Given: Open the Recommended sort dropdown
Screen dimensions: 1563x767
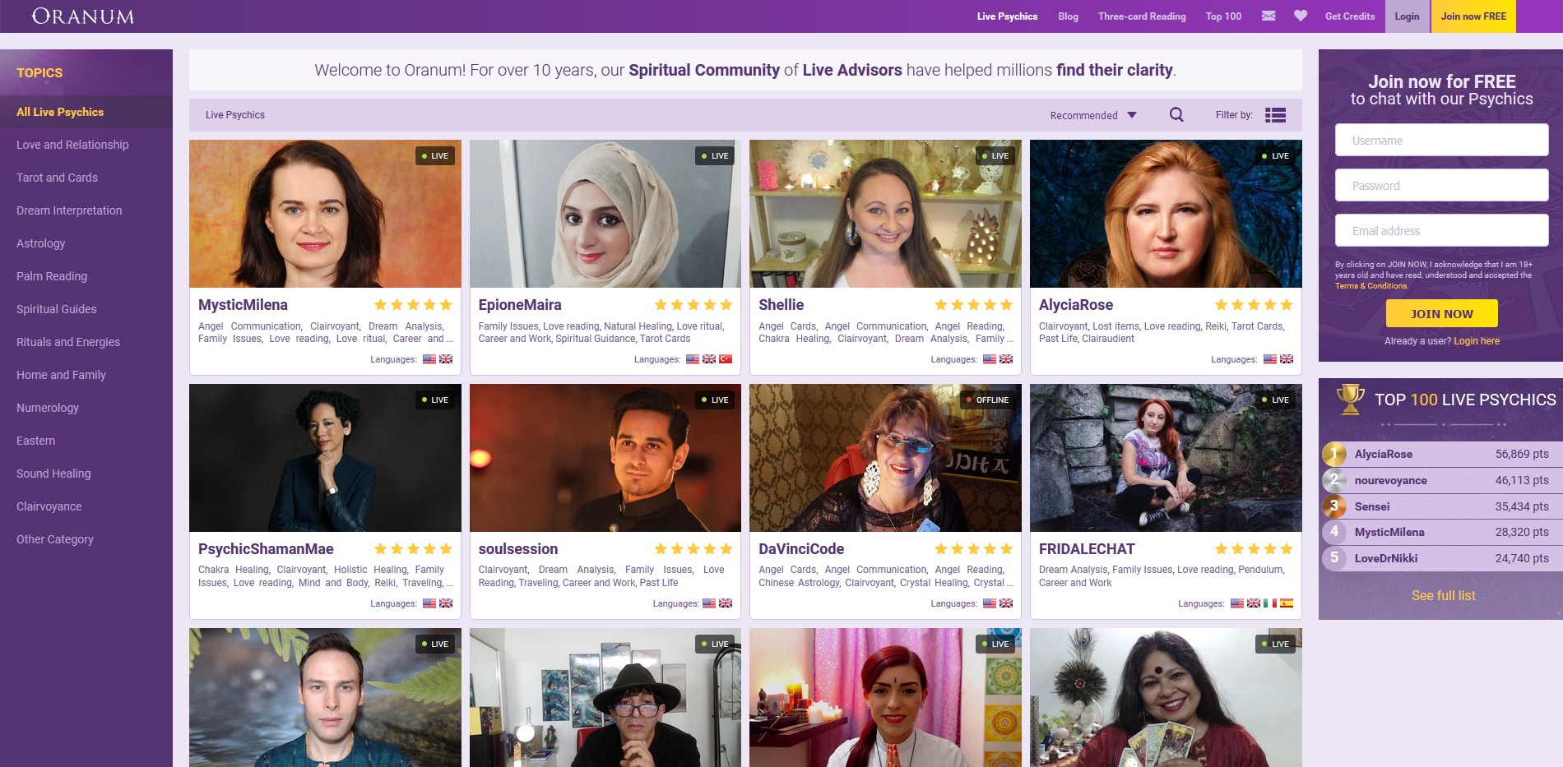Looking at the screenshot, I should click(1093, 115).
